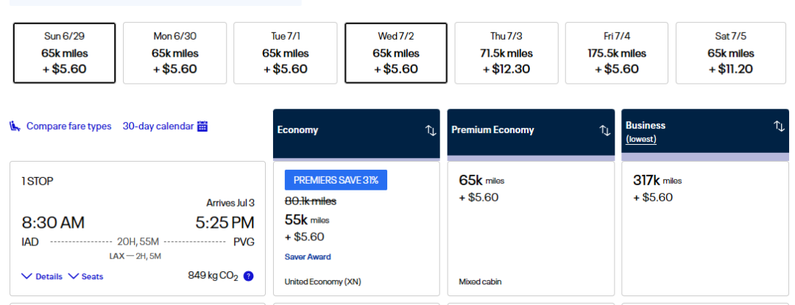
Task: Click the seat icon beside Compare fare types
Action: coord(15,126)
